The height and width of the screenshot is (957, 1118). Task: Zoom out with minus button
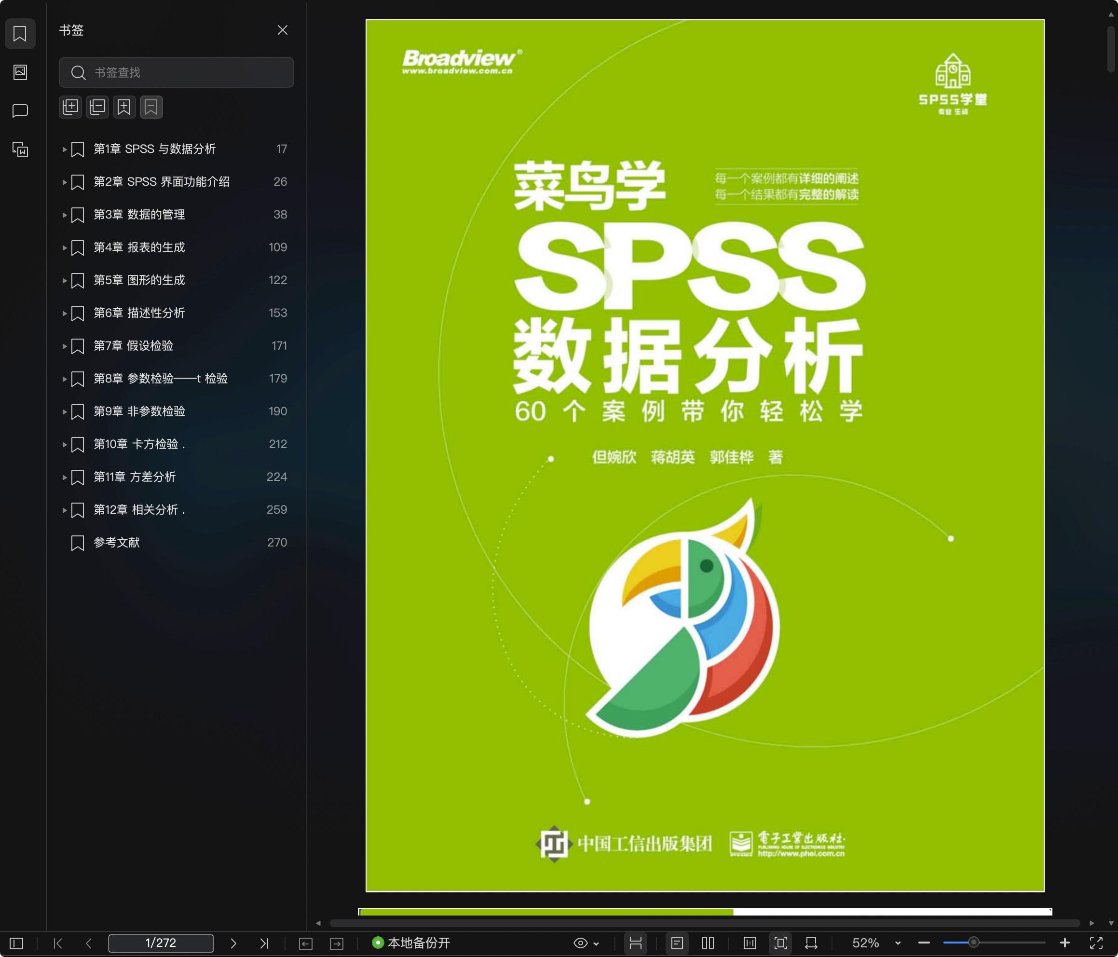(924, 943)
